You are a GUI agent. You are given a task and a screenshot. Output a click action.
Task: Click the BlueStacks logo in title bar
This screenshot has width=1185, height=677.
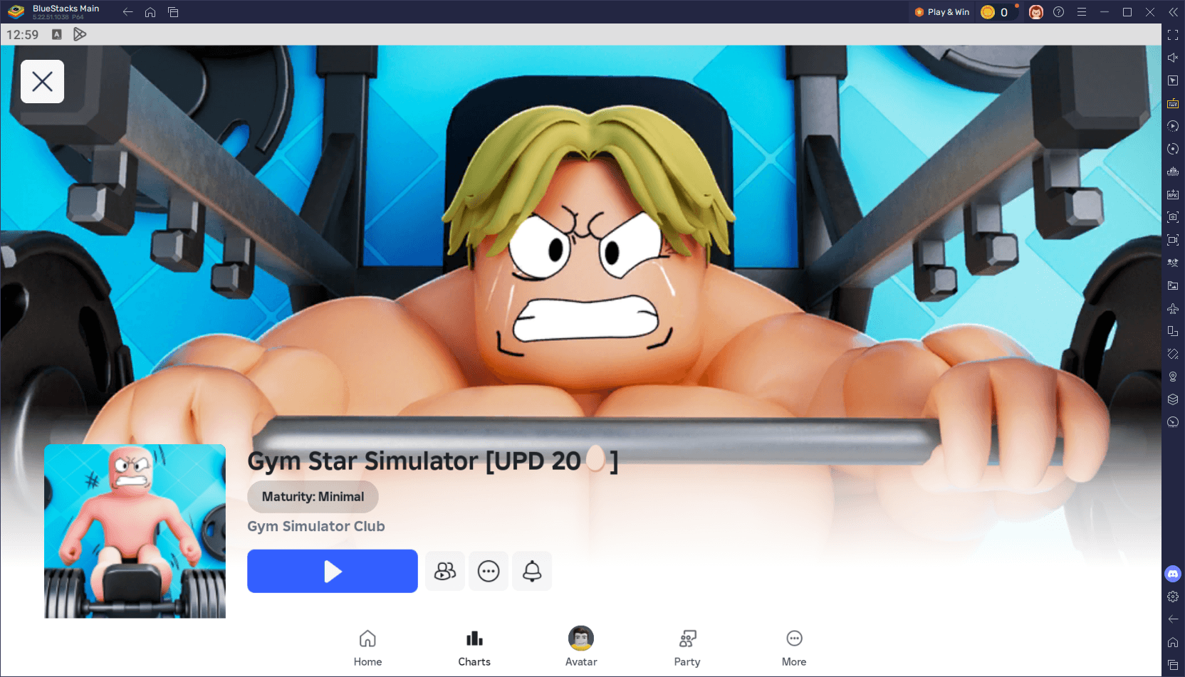click(16, 12)
